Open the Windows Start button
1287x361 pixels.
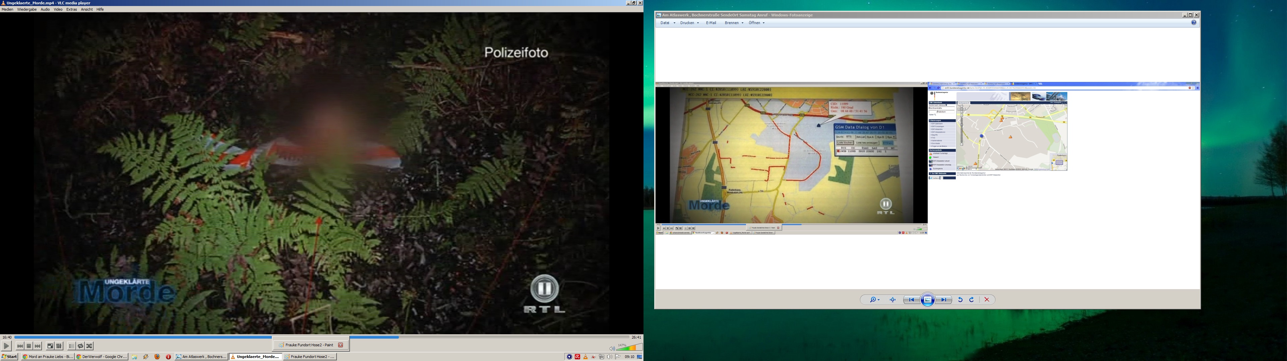tap(9, 357)
